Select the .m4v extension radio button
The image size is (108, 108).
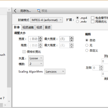(77, 22)
